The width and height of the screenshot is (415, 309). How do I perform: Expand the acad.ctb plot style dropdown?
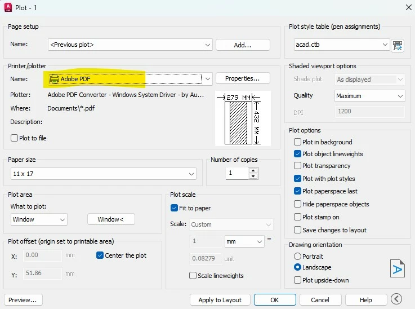(342, 45)
